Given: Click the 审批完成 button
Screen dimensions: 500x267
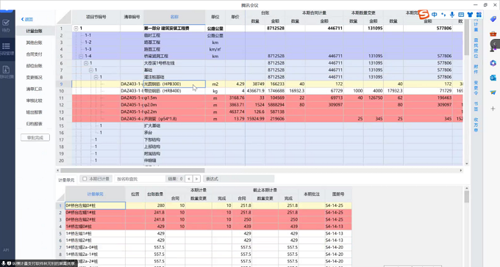Looking at the screenshot, I should [35, 137].
